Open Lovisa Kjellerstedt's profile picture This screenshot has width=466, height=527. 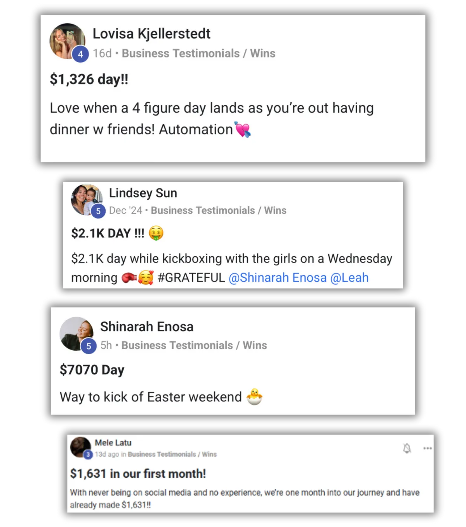(x=66, y=39)
